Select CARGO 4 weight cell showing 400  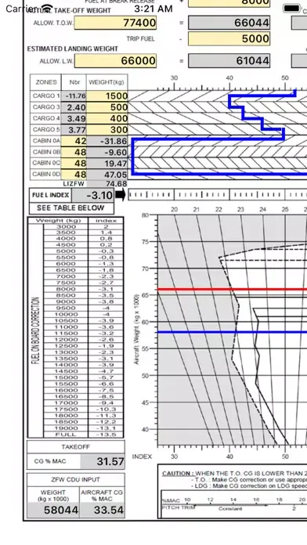click(107, 118)
